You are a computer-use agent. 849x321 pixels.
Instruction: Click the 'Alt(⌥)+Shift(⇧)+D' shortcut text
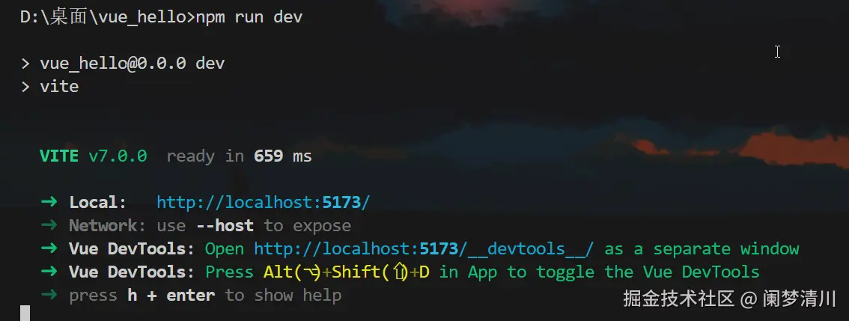[x=347, y=272]
